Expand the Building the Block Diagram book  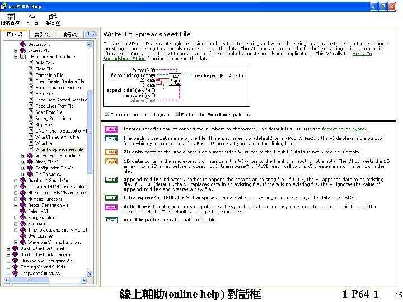tap(8, 254)
